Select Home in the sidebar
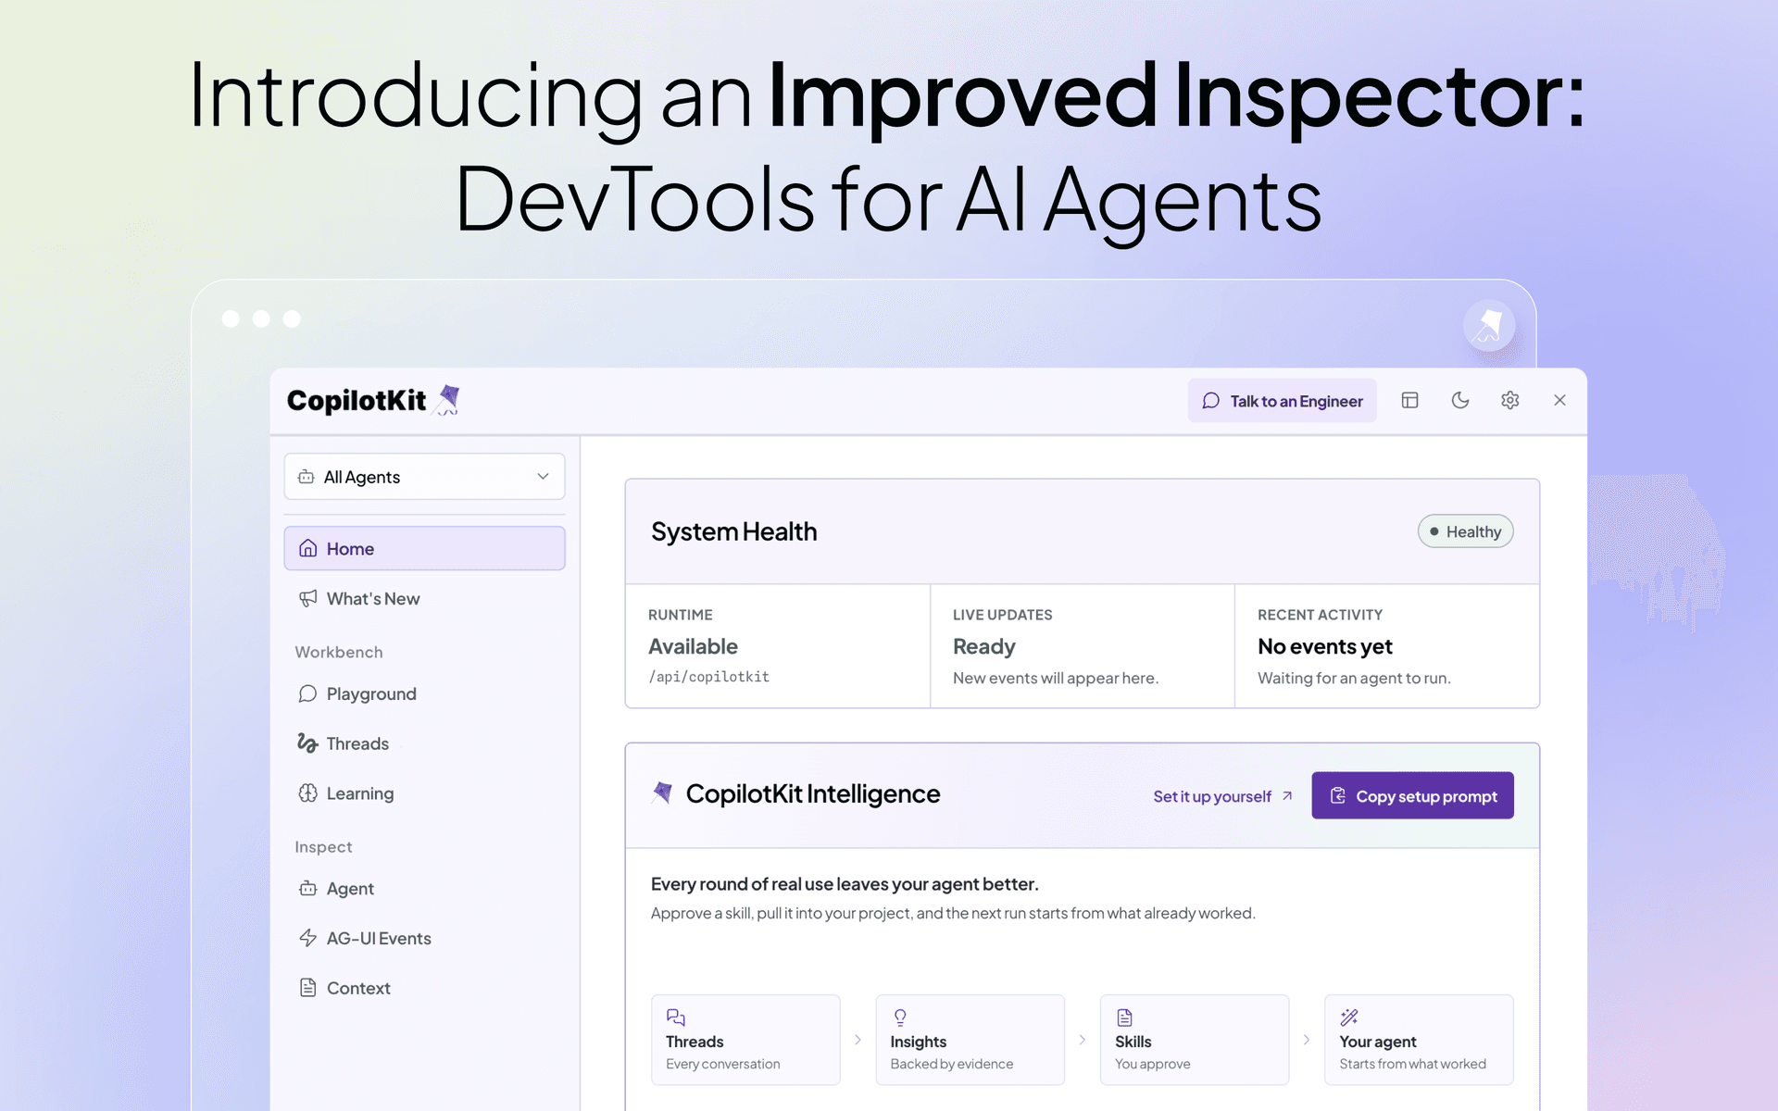The width and height of the screenshot is (1778, 1111). pyautogui.click(x=424, y=548)
